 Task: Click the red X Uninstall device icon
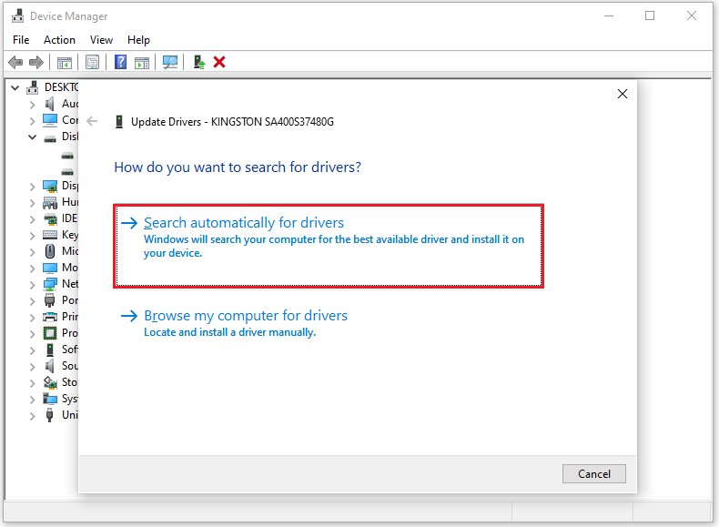click(219, 62)
